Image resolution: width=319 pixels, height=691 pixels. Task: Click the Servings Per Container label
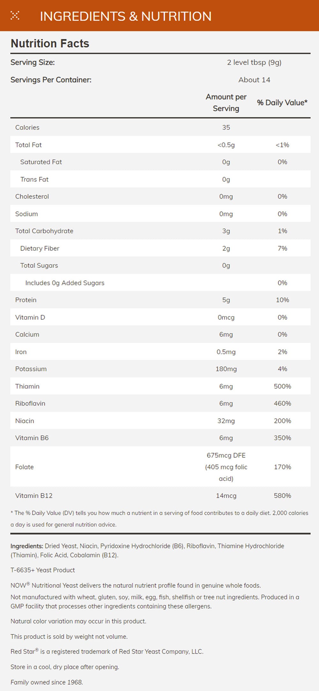click(51, 80)
